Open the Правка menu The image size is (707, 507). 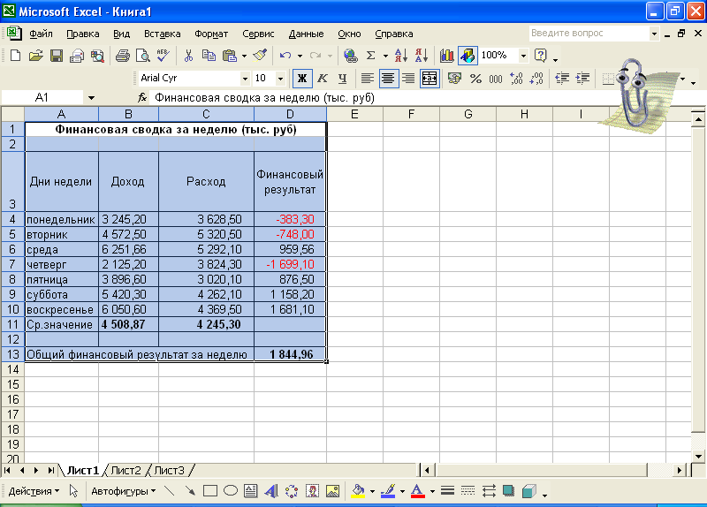point(82,34)
